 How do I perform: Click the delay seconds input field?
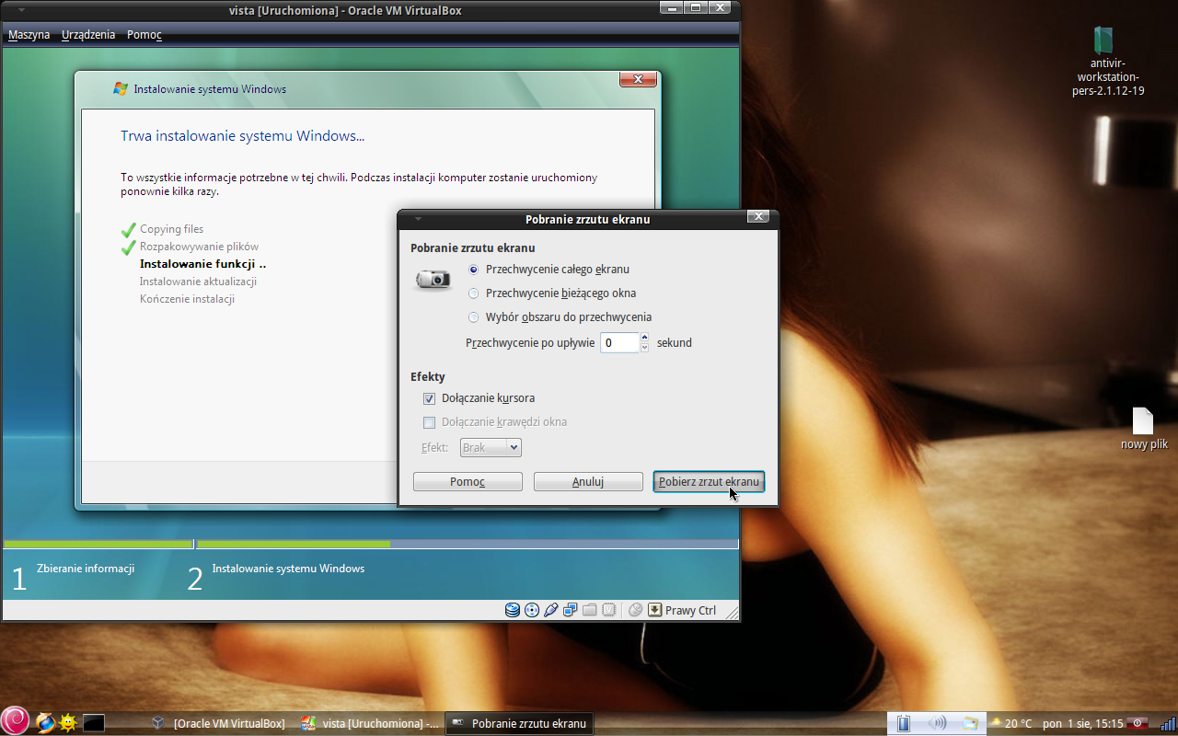[619, 343]
